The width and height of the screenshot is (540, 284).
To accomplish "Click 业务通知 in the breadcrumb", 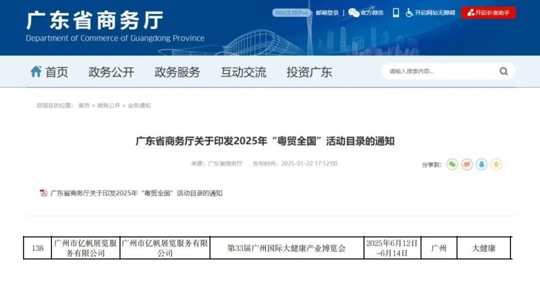I will coord(139,105).
